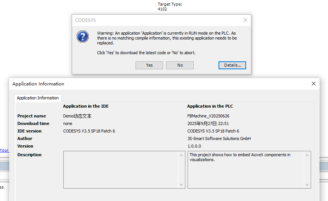The image size is (328, 201).
Task: Click the PLC description text about ActiveX
Action: [240, 157]
